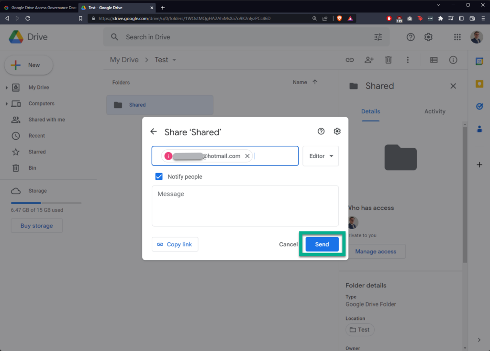
Task: Open Computers in sidebar
Action: click(41, 103)
